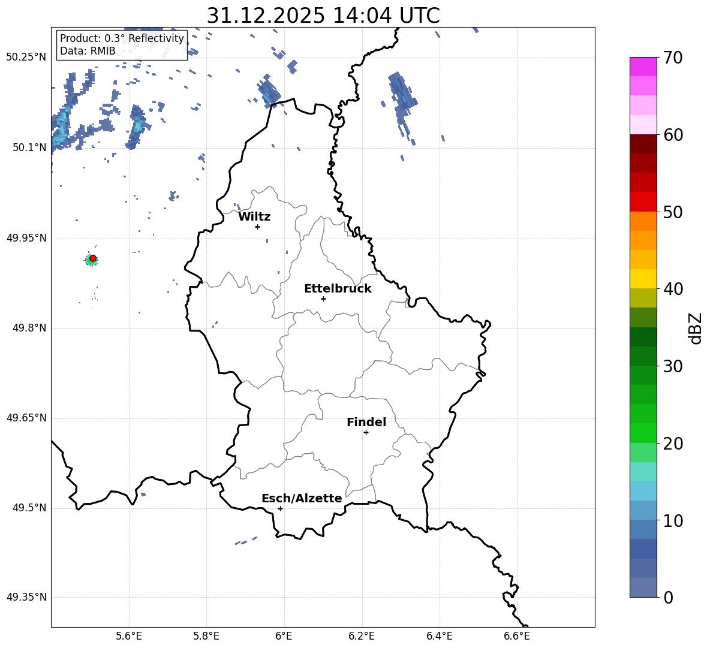Click the 49.5°N latitude label
Image resolution: width=710 pixels, height=648 pixels.
pyautogui.click(x=29, y=508)
